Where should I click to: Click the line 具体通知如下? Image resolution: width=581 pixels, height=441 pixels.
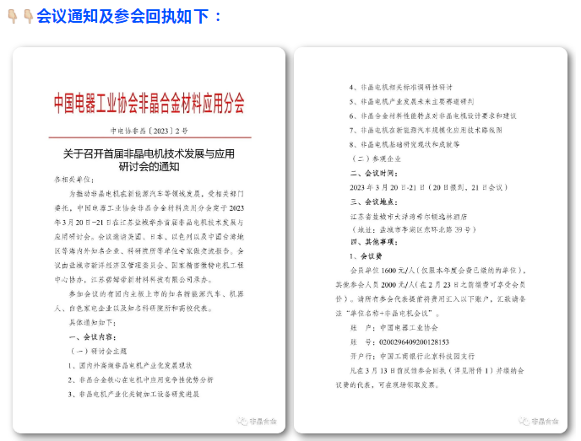pos(93,323)
